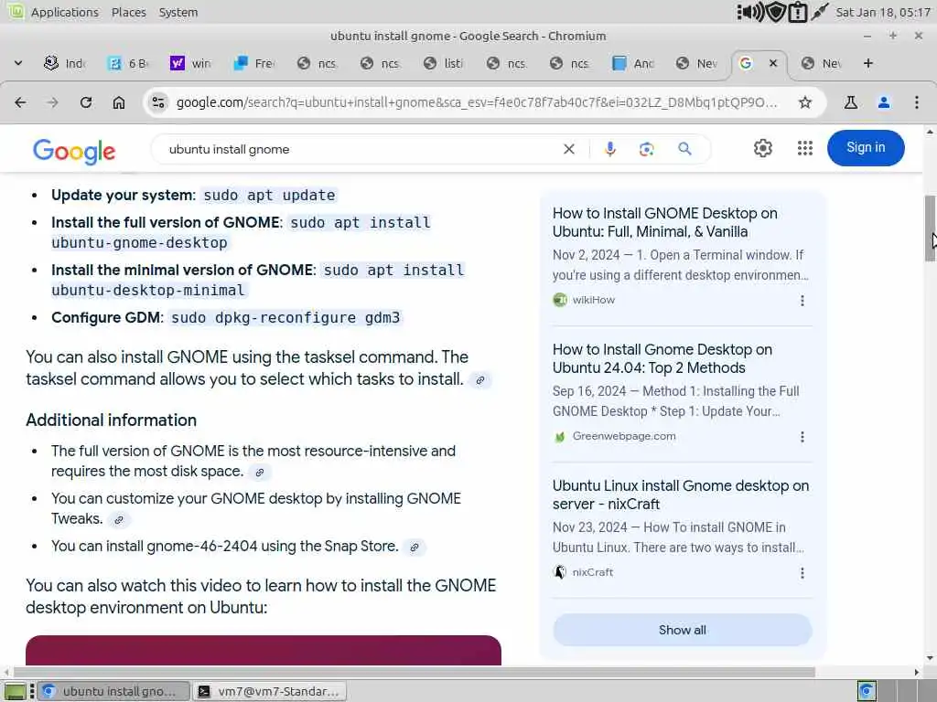Screen dimensions: 937x702
Task: Open source link after tasksel paragraph
Action: click(x=479, y=380)
